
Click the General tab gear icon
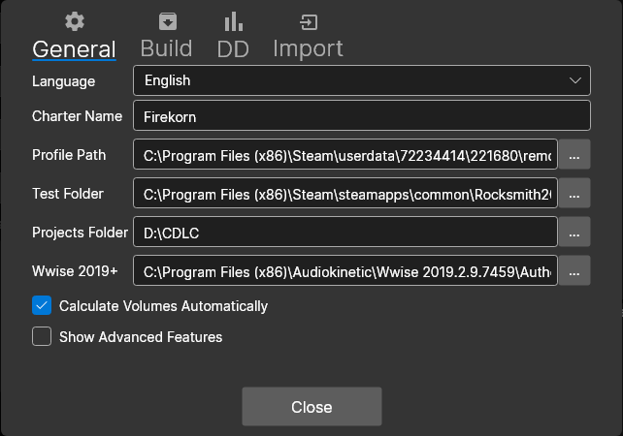74,21
